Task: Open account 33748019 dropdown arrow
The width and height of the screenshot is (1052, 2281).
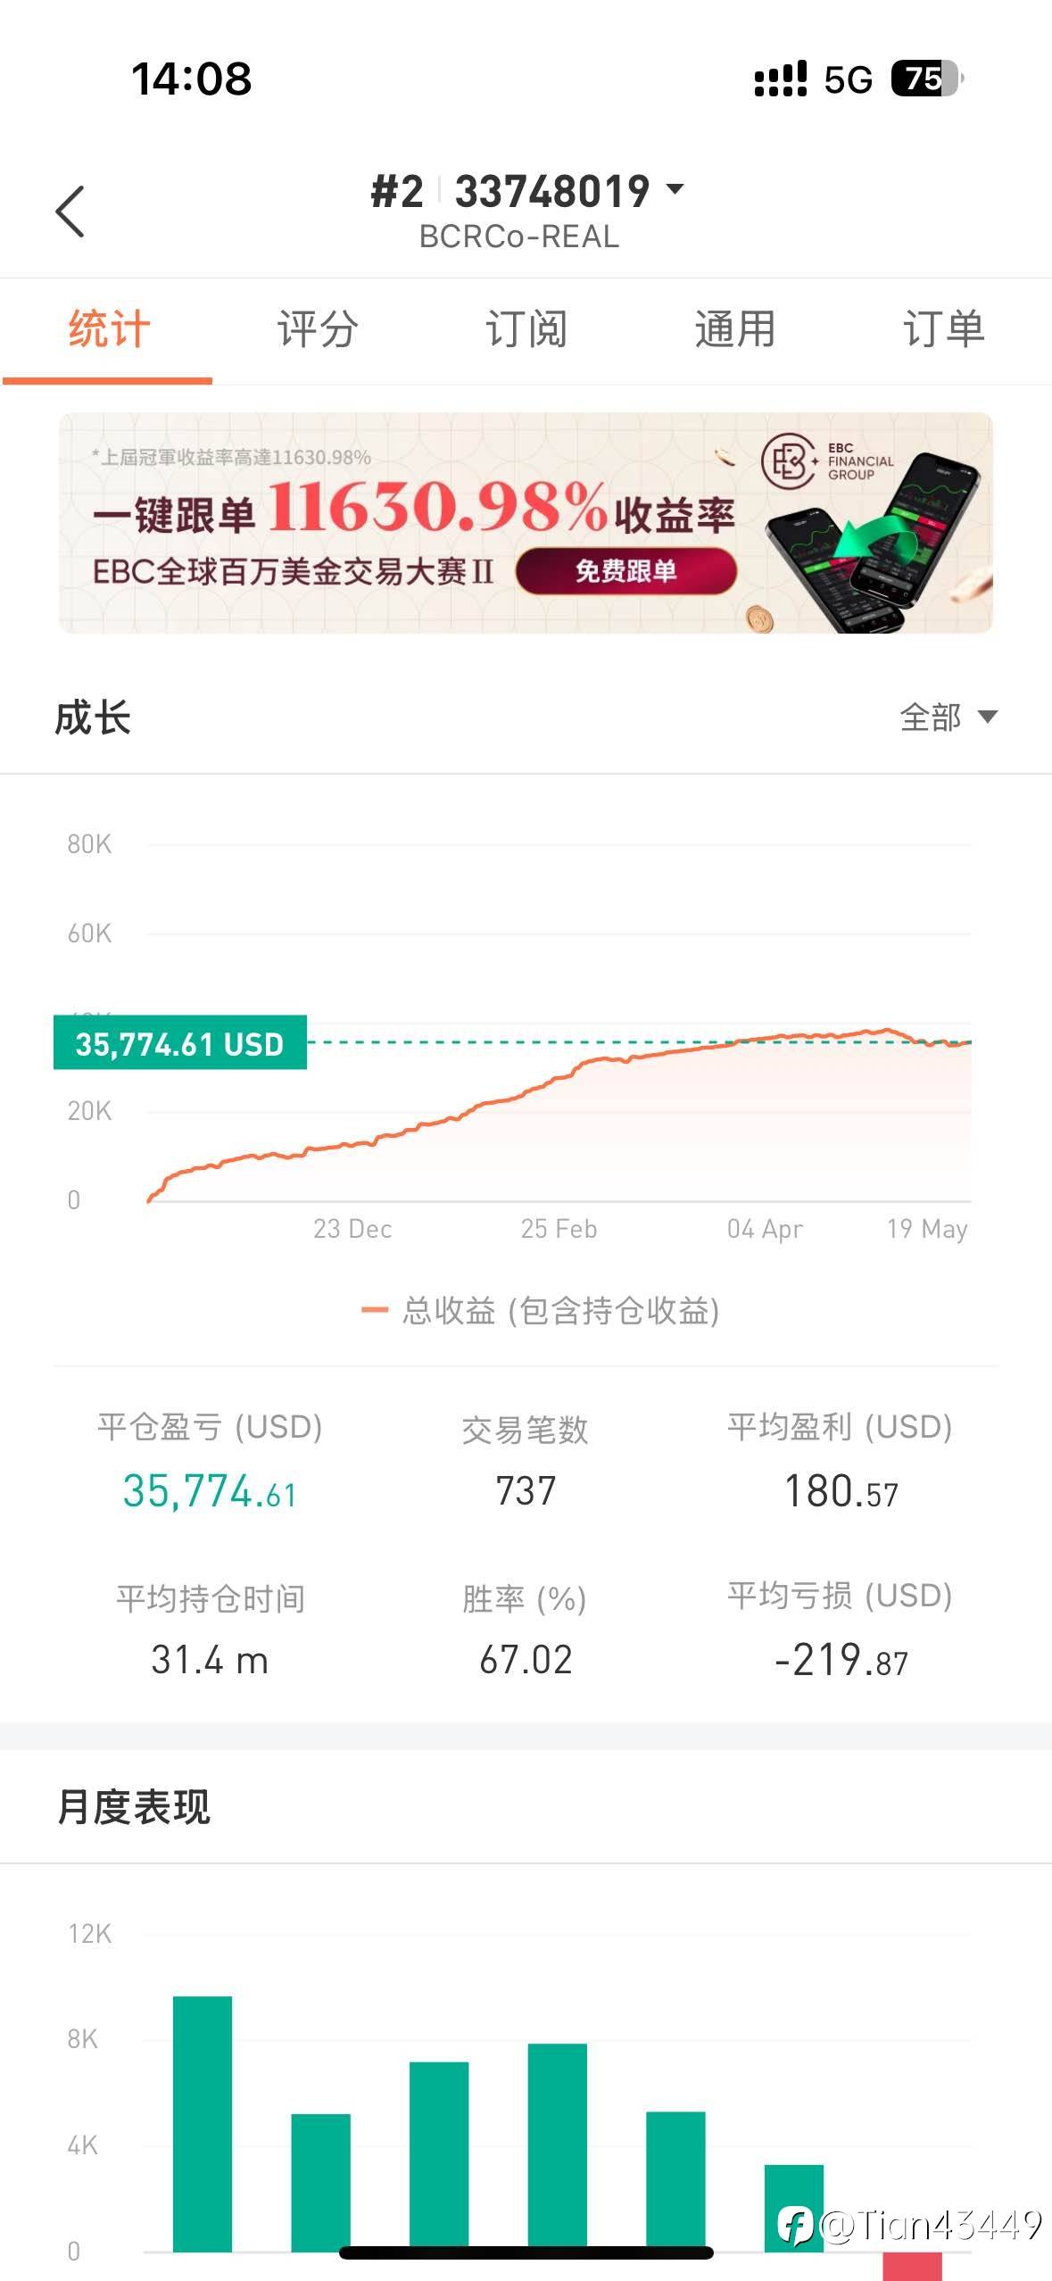Action: click(x=675, y=189)
